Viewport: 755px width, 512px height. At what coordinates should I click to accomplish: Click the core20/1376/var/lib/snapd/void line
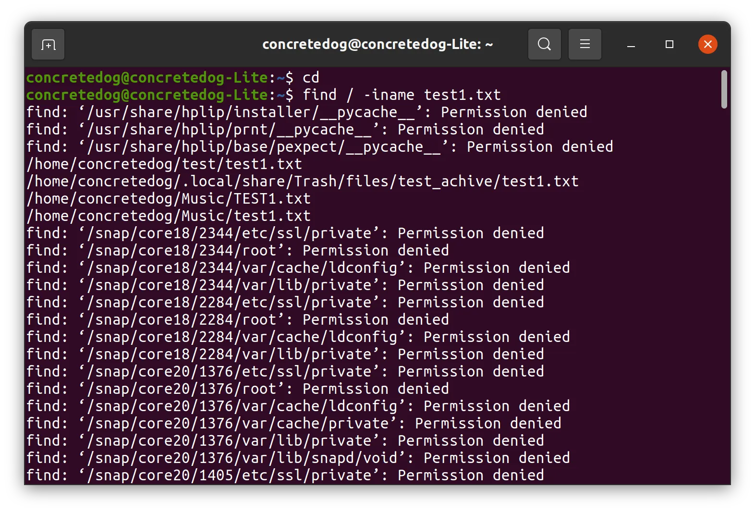298,458
